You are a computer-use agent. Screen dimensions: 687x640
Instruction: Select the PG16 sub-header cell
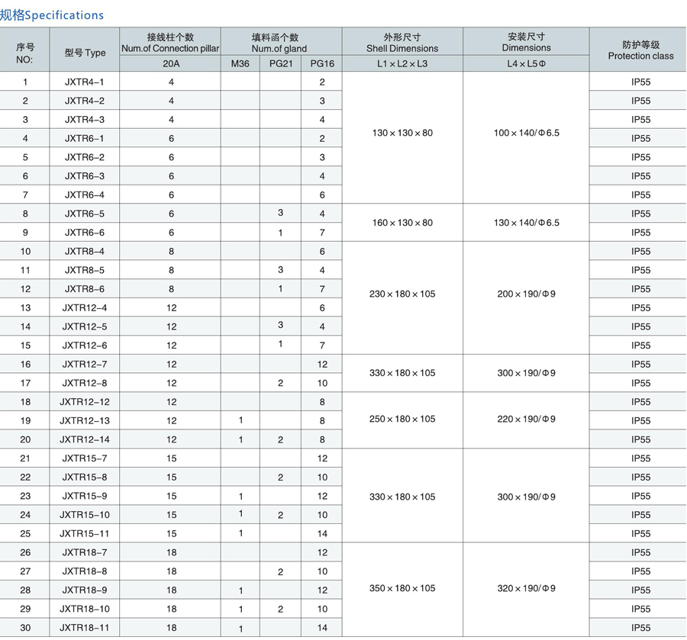(322, 64)
